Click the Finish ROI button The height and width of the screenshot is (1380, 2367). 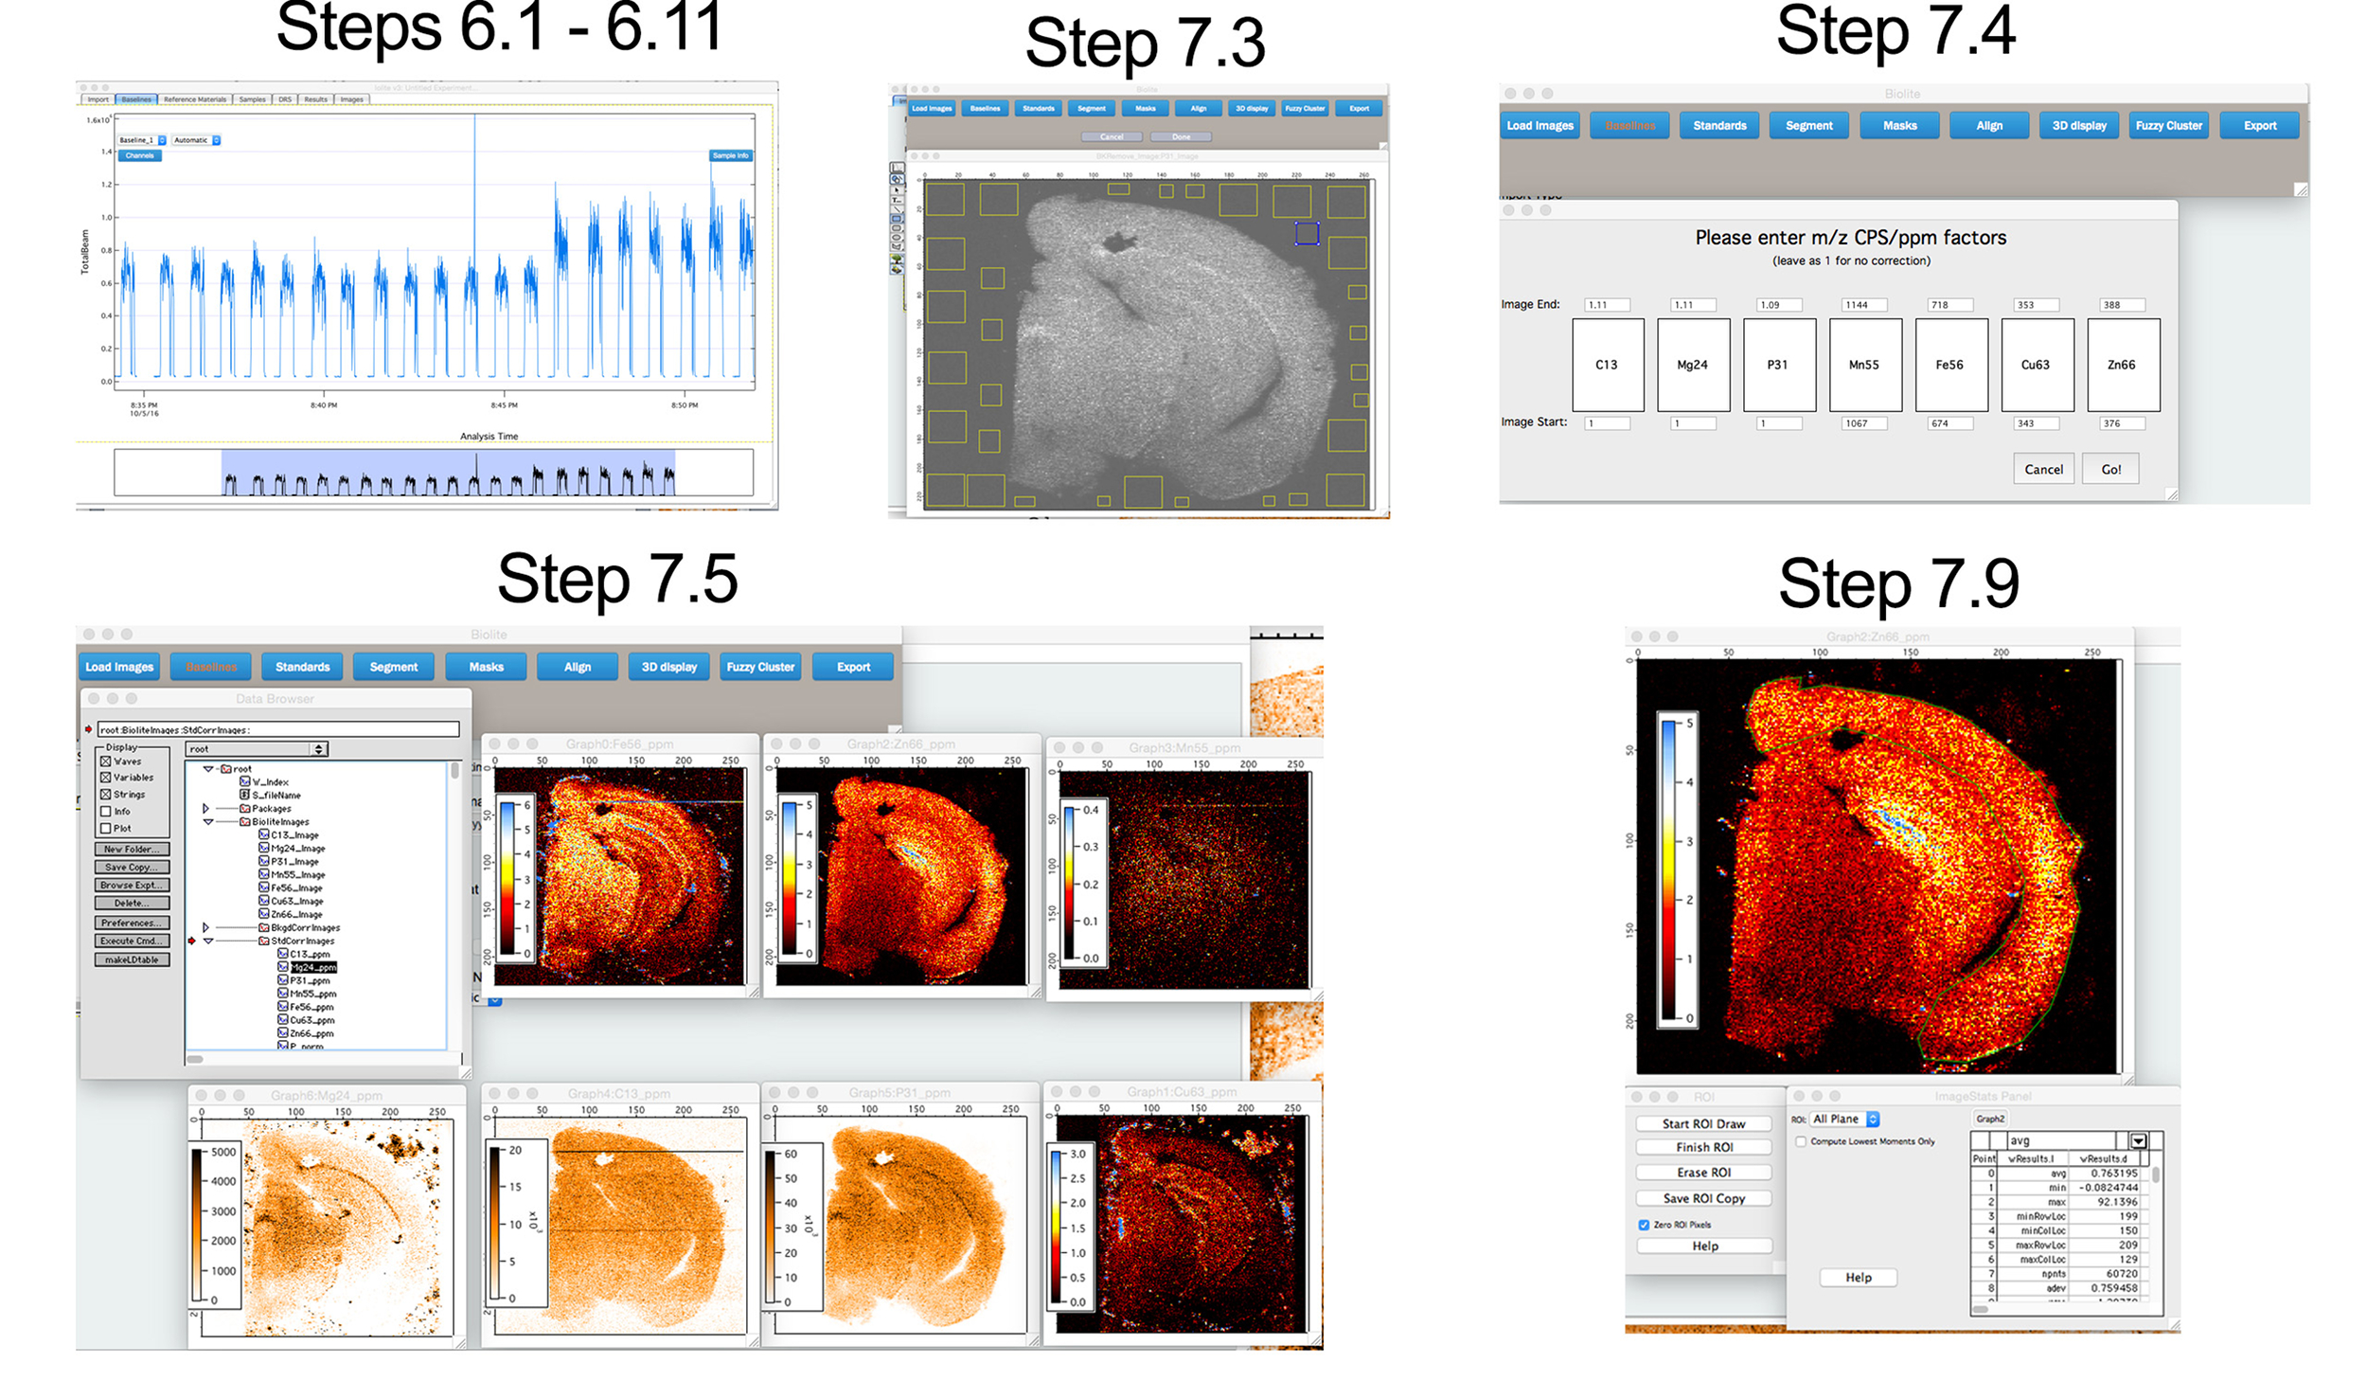1703,1147
